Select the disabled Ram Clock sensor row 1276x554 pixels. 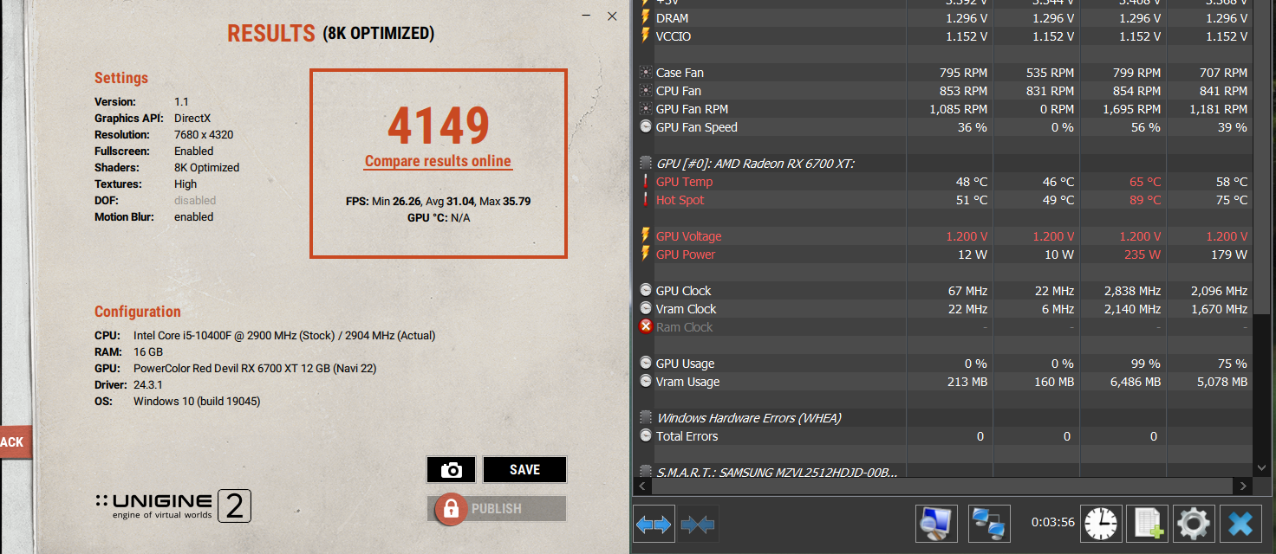pyautogui.click(x=944, y=327)
